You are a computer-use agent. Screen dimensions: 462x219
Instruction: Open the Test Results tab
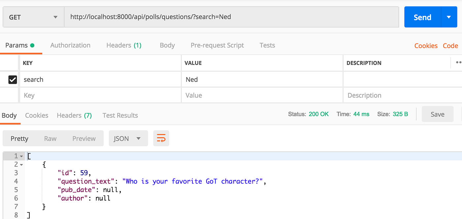click(120, 115)
